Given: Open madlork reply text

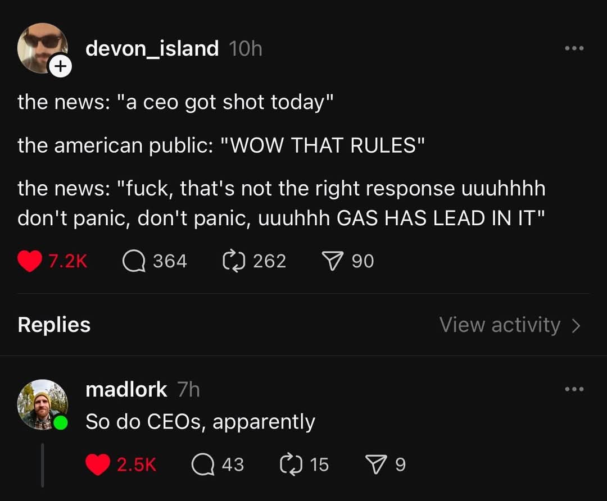Looking at the screenshot, I should 200,421.
